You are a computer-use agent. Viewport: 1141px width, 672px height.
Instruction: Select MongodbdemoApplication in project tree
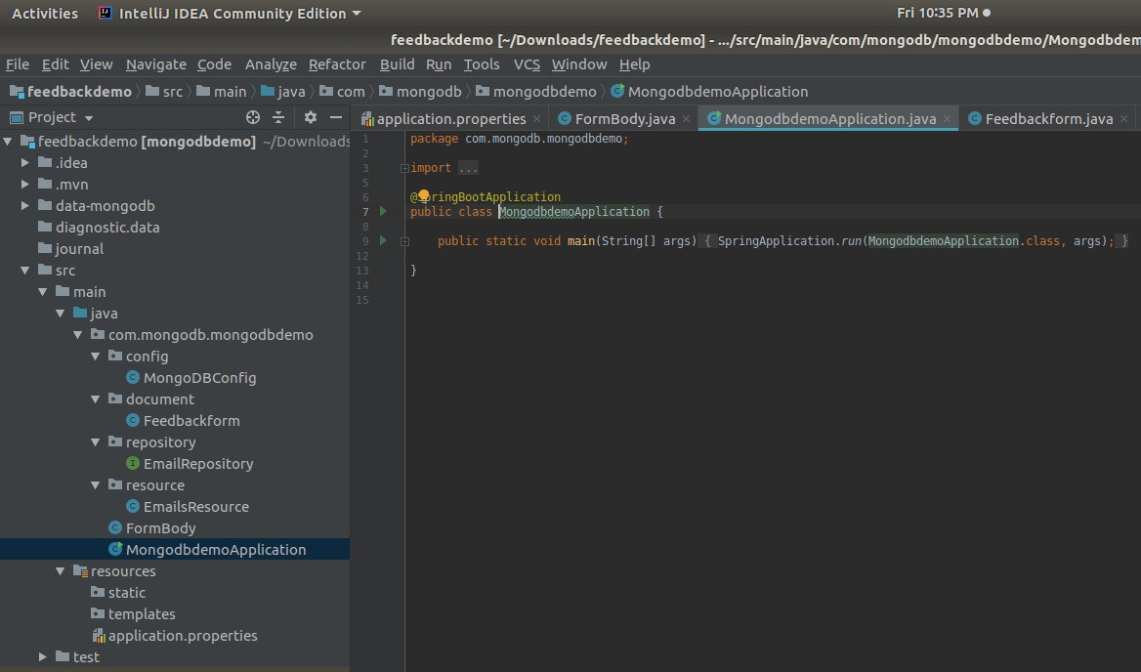tap(215, 550)
